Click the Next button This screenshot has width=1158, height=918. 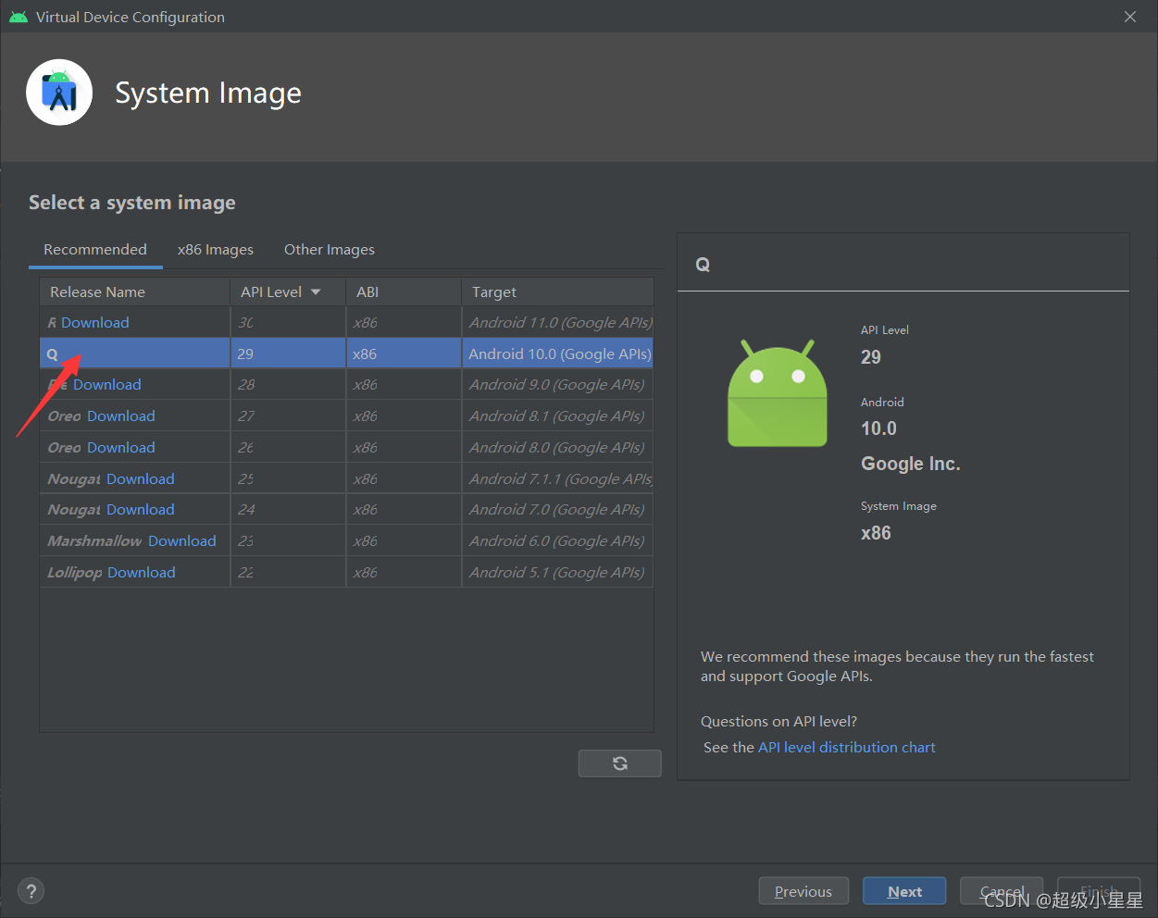click(904, 891)
